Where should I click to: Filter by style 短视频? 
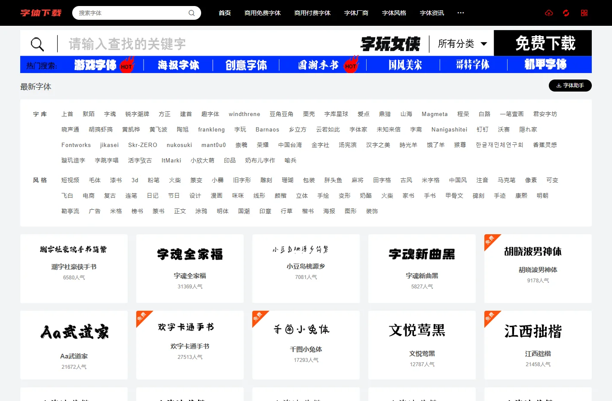[x=70, y=180]
